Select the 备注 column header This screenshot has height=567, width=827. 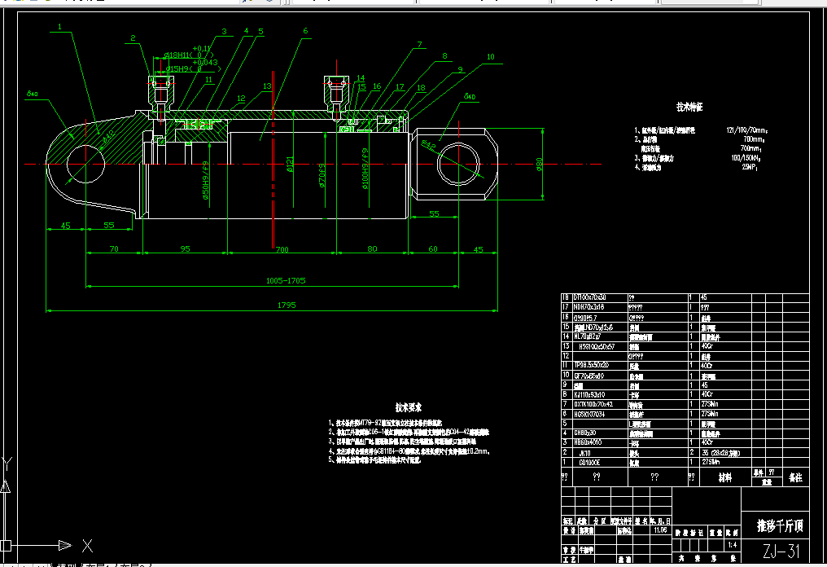pos(795,477)
